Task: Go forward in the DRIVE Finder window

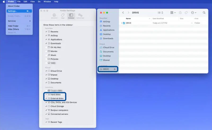Action: (x=128, y=12)
